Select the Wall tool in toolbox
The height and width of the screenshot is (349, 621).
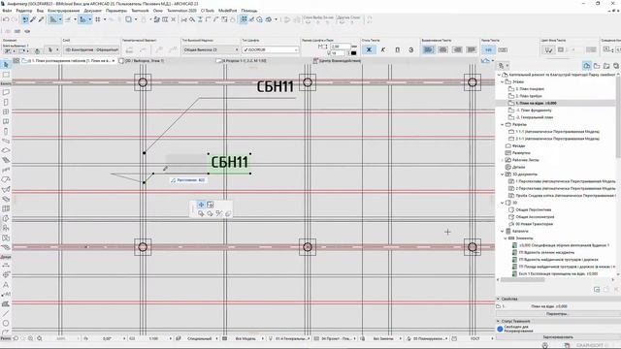pyautogui.click(x=6, y=92)
